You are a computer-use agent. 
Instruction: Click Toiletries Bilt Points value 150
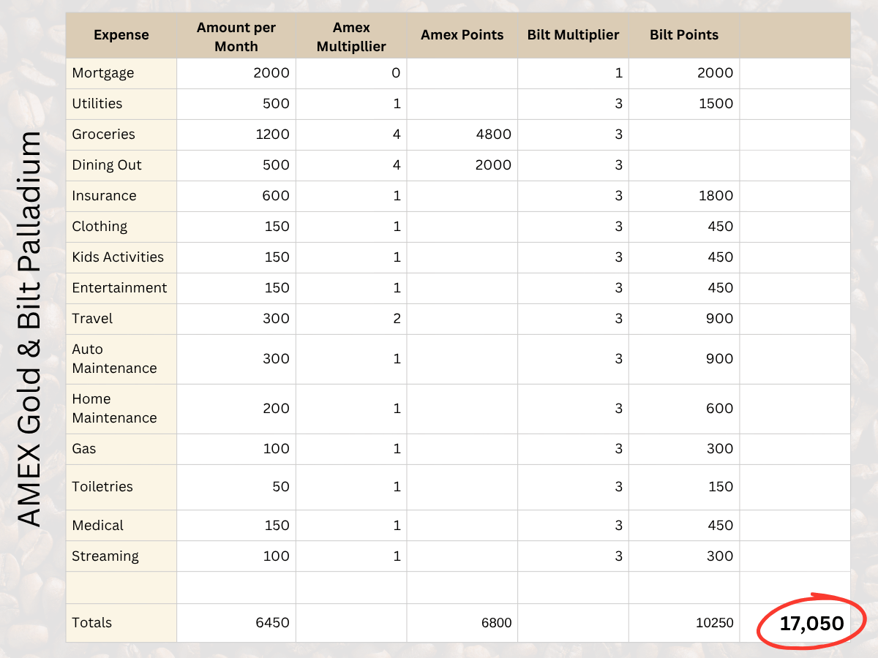[720, 487]
